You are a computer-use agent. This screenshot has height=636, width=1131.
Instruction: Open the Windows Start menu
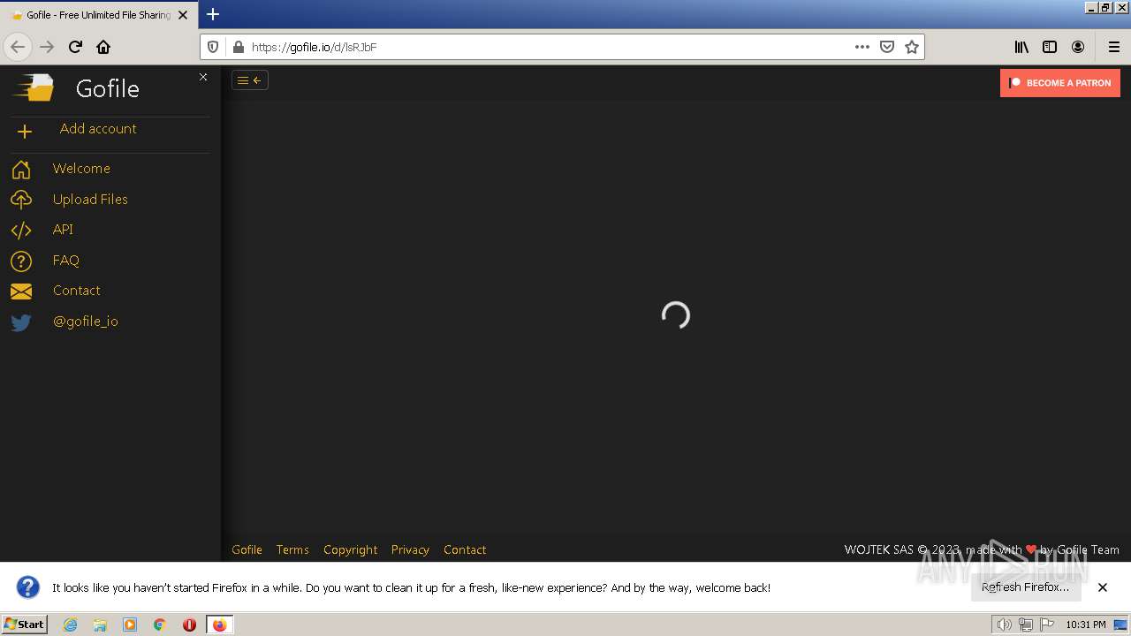(x=24, y=625)
